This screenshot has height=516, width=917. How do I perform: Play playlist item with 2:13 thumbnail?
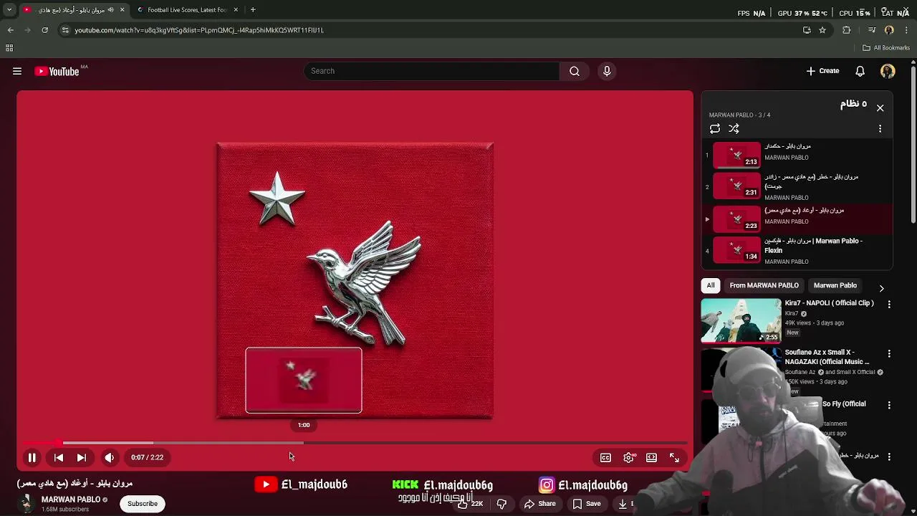736,154
